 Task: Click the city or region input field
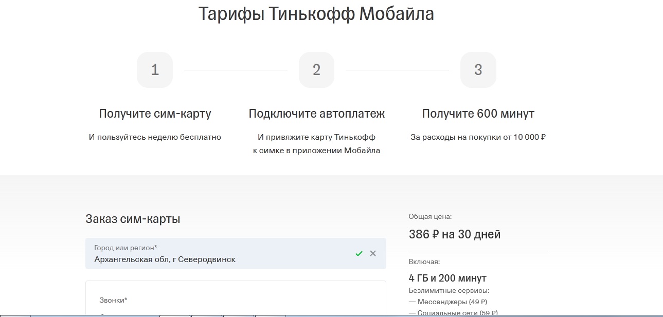pos(236,253)
